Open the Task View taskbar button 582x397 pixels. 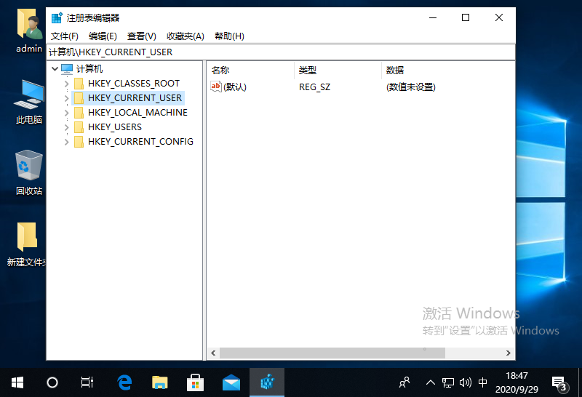87,382
